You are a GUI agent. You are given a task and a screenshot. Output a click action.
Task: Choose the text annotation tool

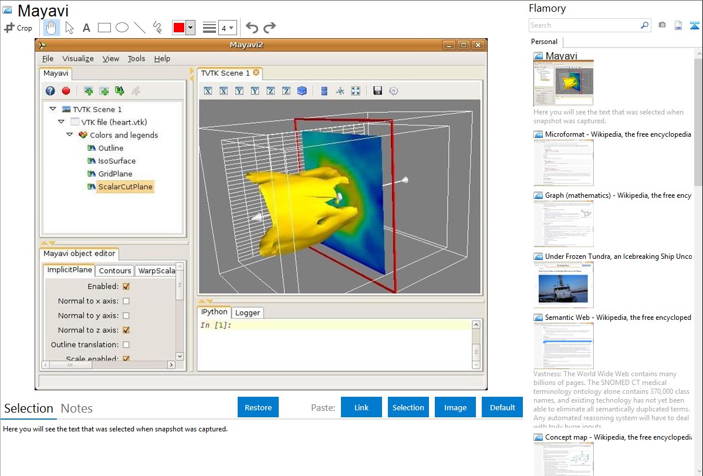(86, 28)
